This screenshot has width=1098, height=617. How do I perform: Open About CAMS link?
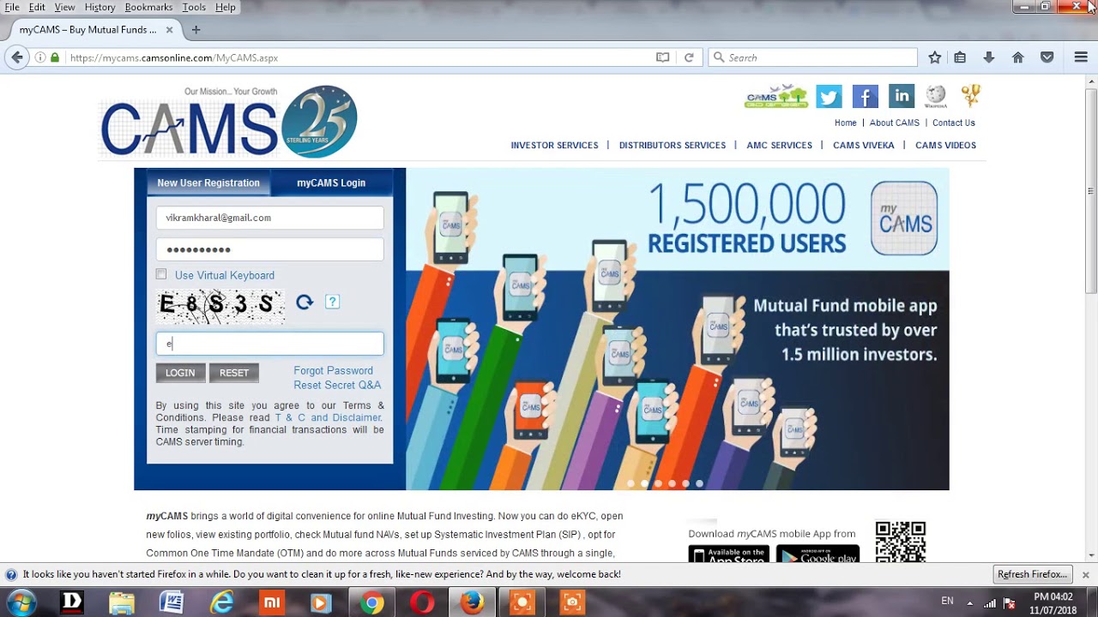[895, 123]
